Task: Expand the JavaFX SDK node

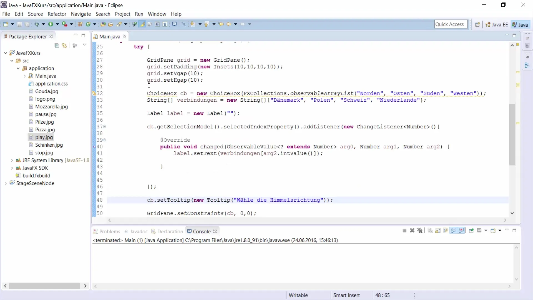Action: click(x=12, y=168)
